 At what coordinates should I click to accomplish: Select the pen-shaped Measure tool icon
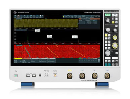coord(28,16)
